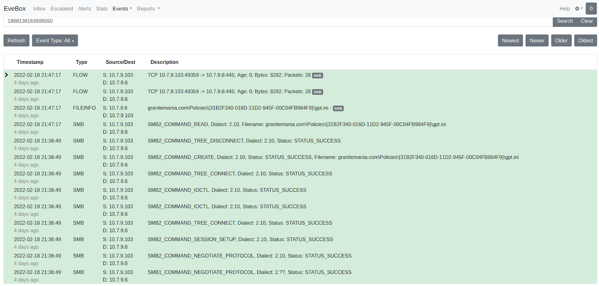This screenshot has height=286, width=599.
Task: Click the Description column header
Action: pos(164,62)
